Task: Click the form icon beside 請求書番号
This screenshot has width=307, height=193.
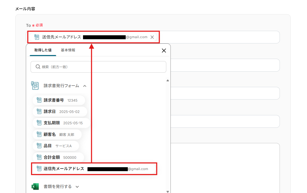Action: click(39, 100)
